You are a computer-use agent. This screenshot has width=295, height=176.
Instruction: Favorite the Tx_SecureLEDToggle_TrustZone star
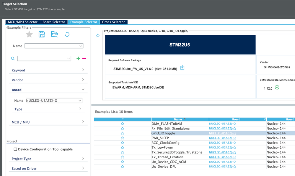pyautogui.click(x=123, y=152)
